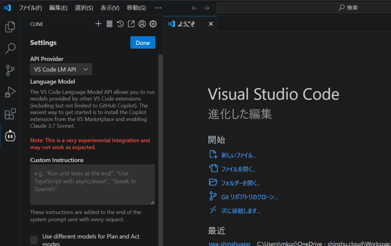
Task: Click the 'API Provider' label
Action: (x=47, y=59)
